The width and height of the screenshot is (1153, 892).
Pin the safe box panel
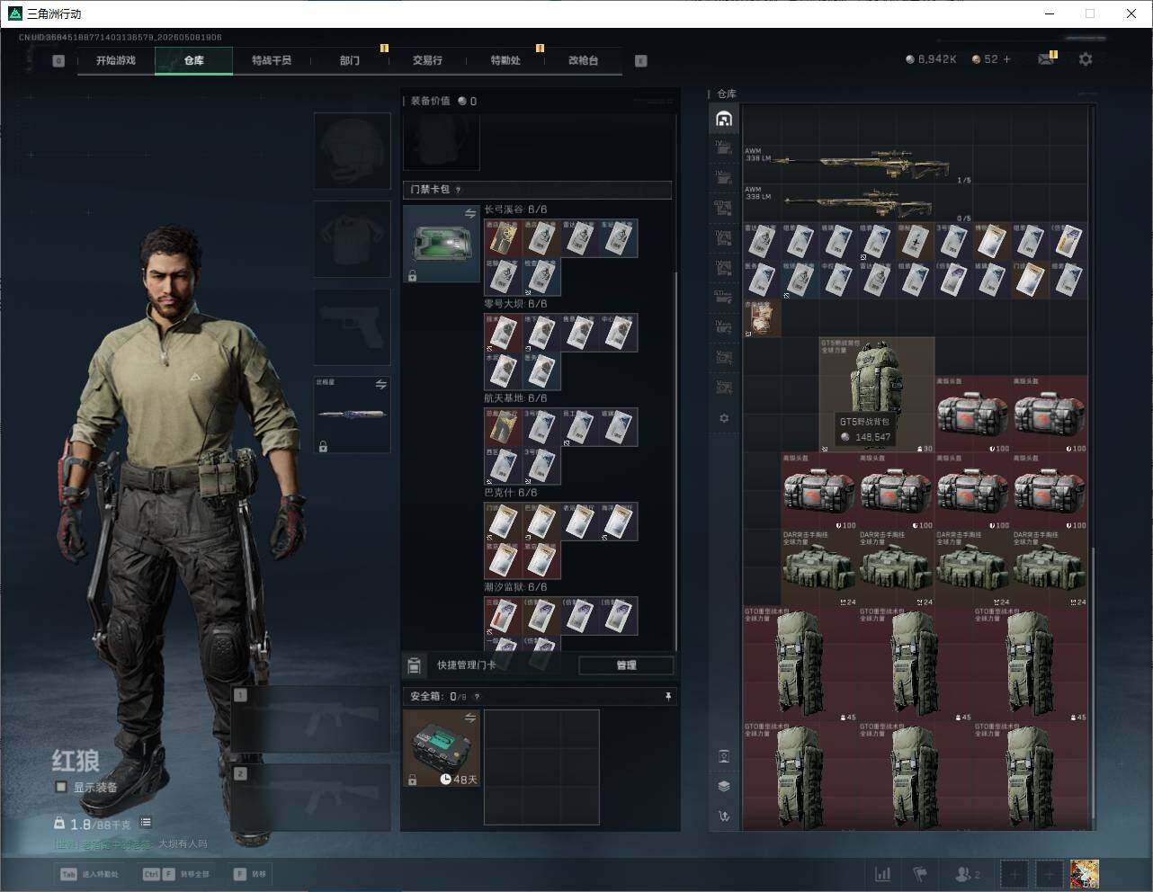pyautogui.click(x=667, y=696)
